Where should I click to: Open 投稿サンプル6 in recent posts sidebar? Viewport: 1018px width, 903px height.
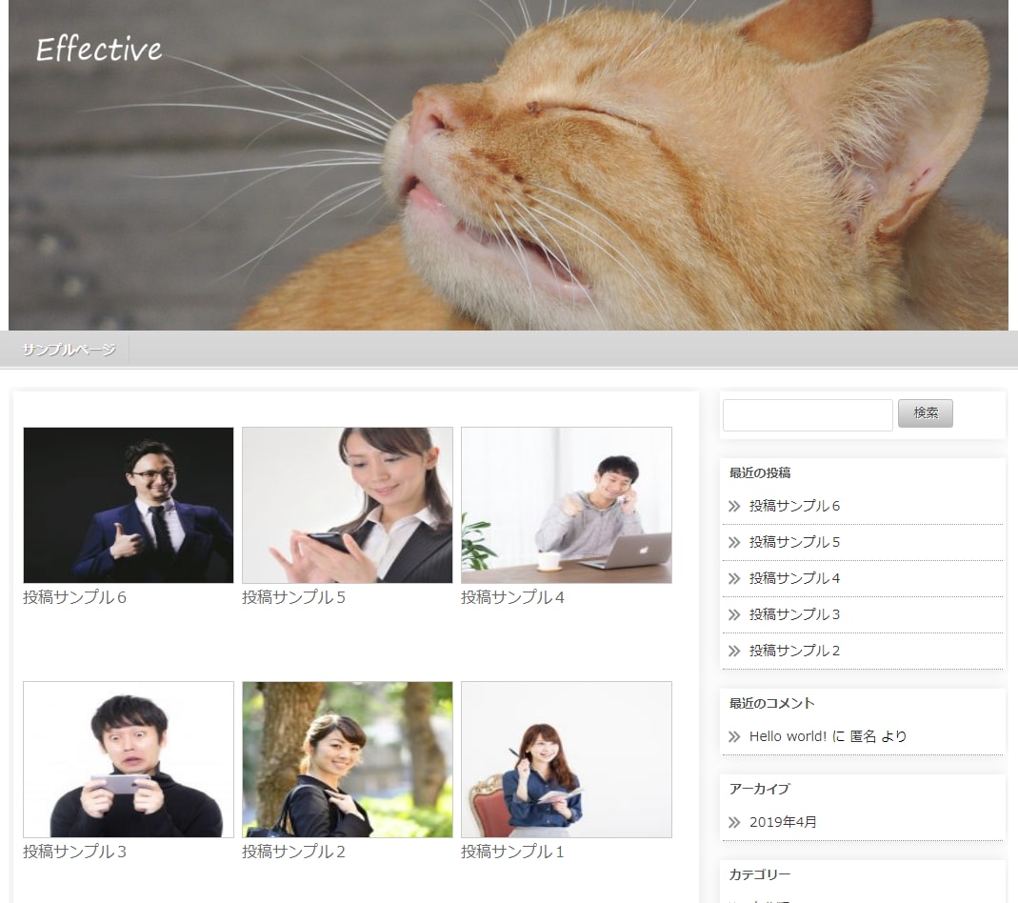click(794, 506)
